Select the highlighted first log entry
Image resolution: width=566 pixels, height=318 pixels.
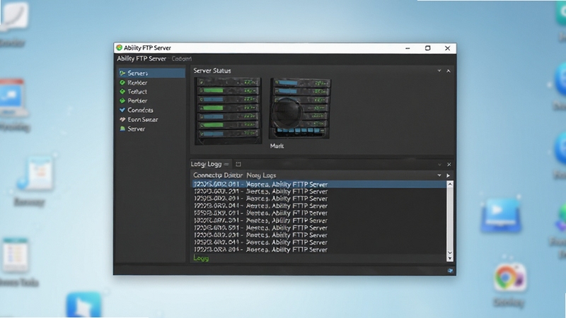319,184
